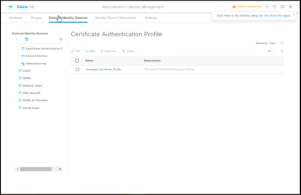Image resolution: width=301 pixels, height=195 pixels.
Task: Click the Edit button
Action: pos(76,51)
